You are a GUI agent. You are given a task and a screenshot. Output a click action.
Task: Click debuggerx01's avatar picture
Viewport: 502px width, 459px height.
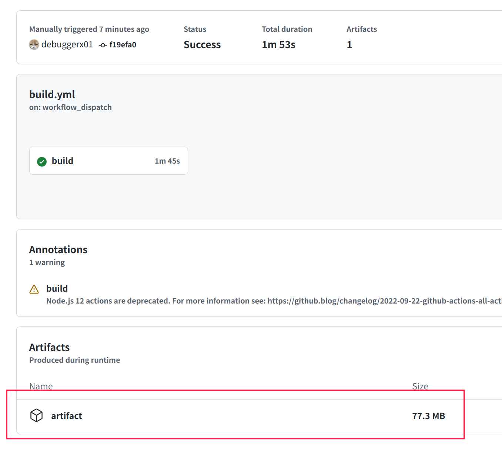[34, 44]
